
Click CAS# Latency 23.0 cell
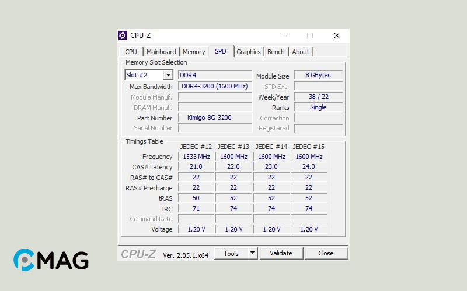(271, 166)
